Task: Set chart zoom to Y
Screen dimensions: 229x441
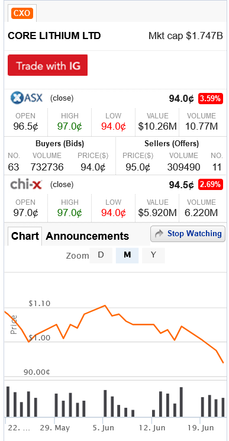Action: [x=153, y=255]
